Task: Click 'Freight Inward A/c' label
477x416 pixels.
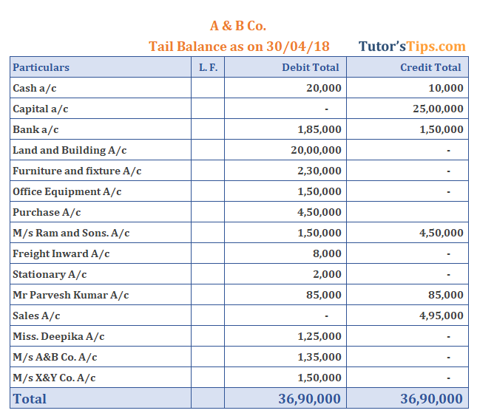Action: pyautogui.click(x=61, y=253)
